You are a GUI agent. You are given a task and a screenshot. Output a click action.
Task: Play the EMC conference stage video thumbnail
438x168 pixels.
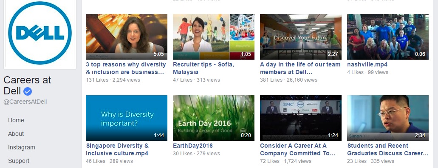pos(301,118)
